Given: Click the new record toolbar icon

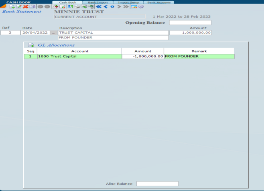Looking at the screenshot, I should [x=12, y=7].
